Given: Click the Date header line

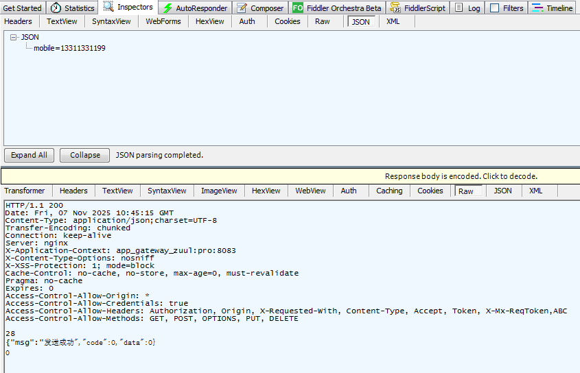Looking at the screenshot, I should 89,213.
